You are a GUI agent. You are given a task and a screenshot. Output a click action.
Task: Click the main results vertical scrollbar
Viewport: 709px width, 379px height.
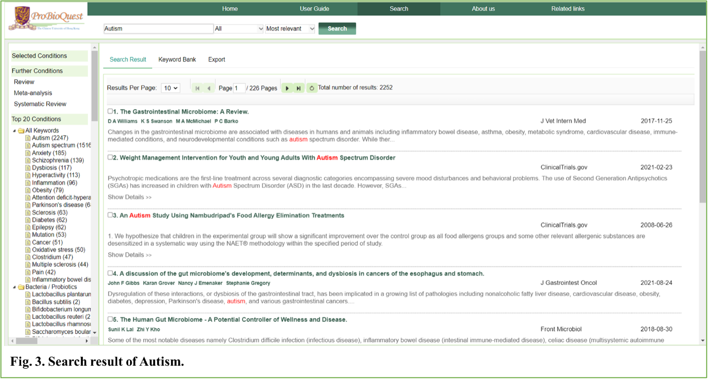[x=703, y=128]
